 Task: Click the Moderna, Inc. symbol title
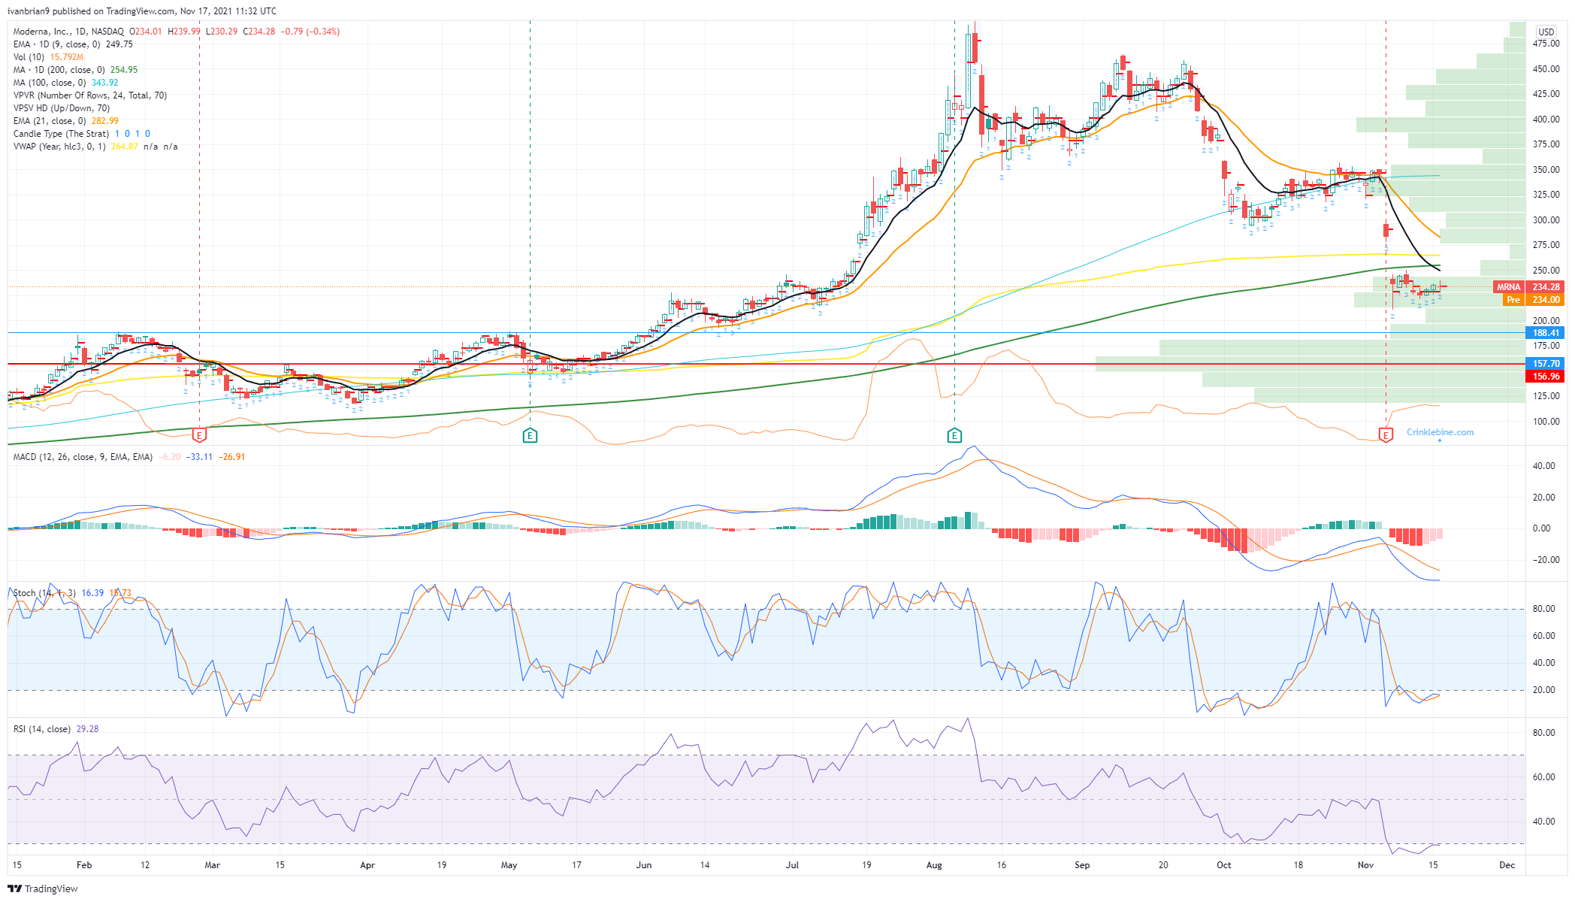click(x=68, y=32)
